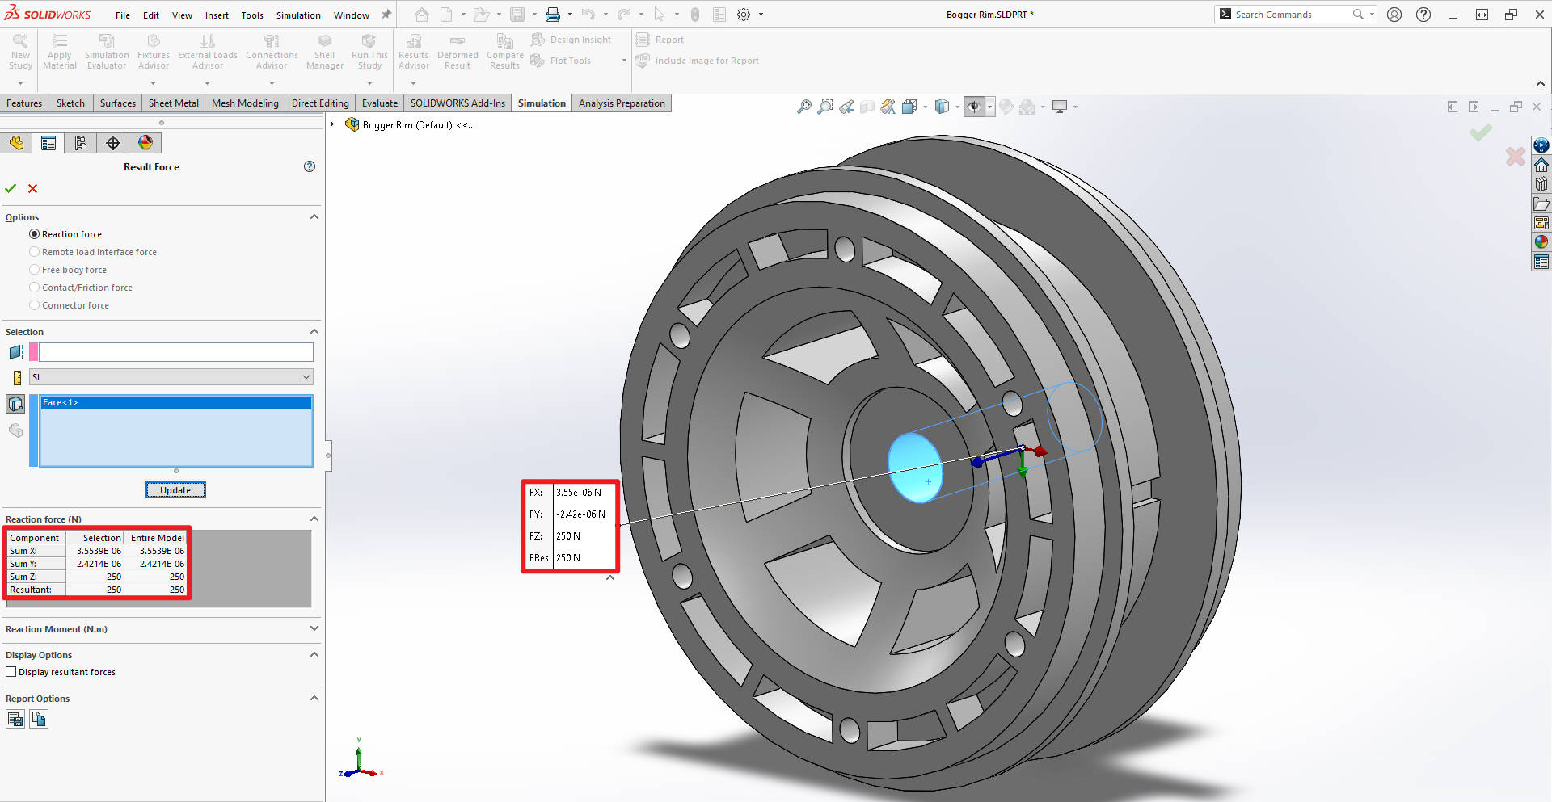This screenshot has width=1552, height=802.
Task: Open the Apply Material tool
Action: pyautogui.click(x=59, y=50)
